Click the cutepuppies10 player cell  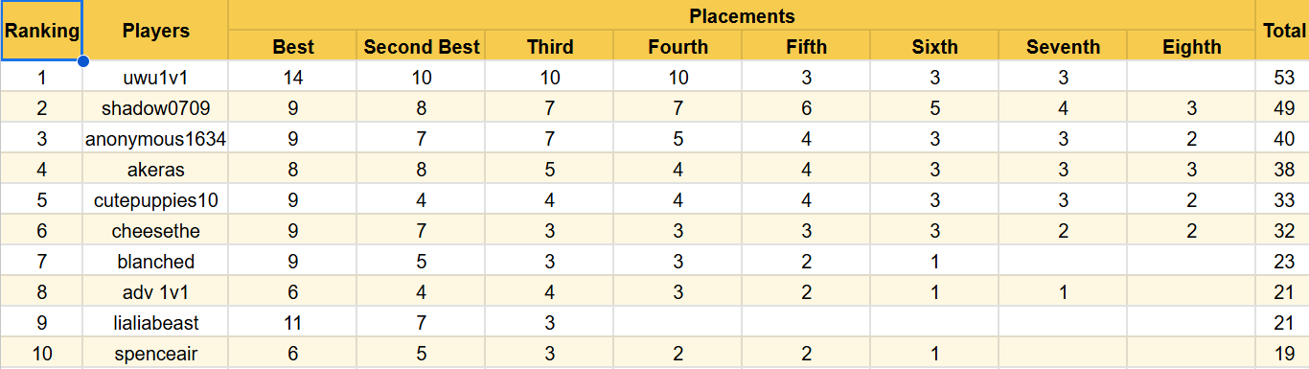pyautogui.click(x=155, y=200)
